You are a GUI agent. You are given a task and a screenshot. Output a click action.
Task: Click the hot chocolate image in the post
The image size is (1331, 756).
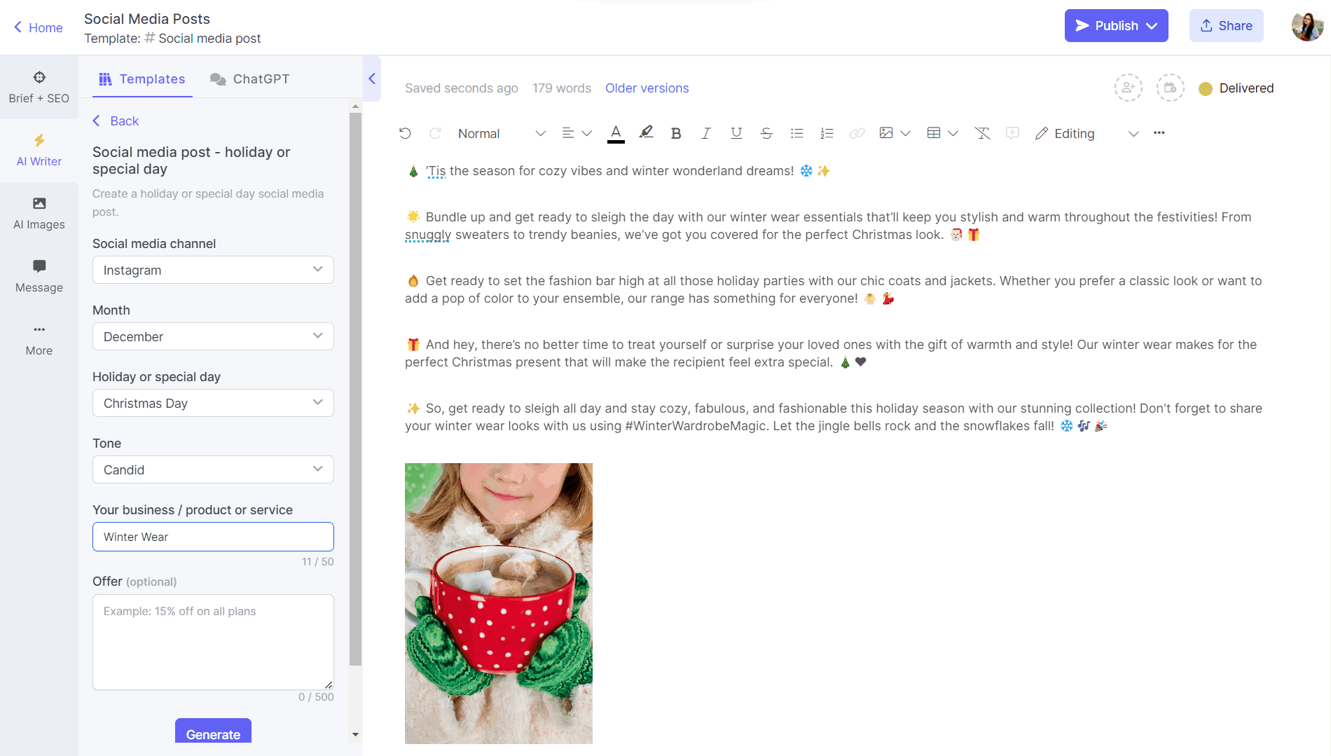499,603
